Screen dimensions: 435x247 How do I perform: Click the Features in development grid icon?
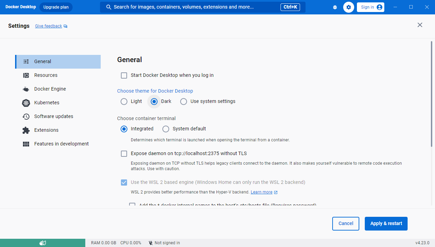click(26, 144)
